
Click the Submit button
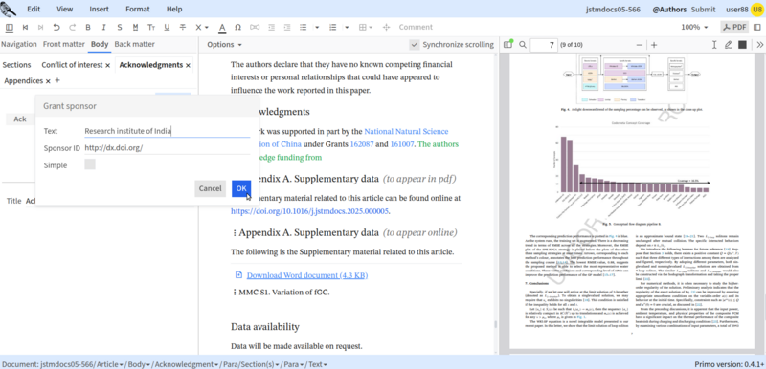click(x=703, y=9)
